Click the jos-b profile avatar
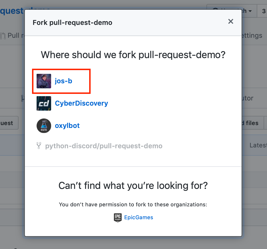Screen dimensions: 267x249 44,81
